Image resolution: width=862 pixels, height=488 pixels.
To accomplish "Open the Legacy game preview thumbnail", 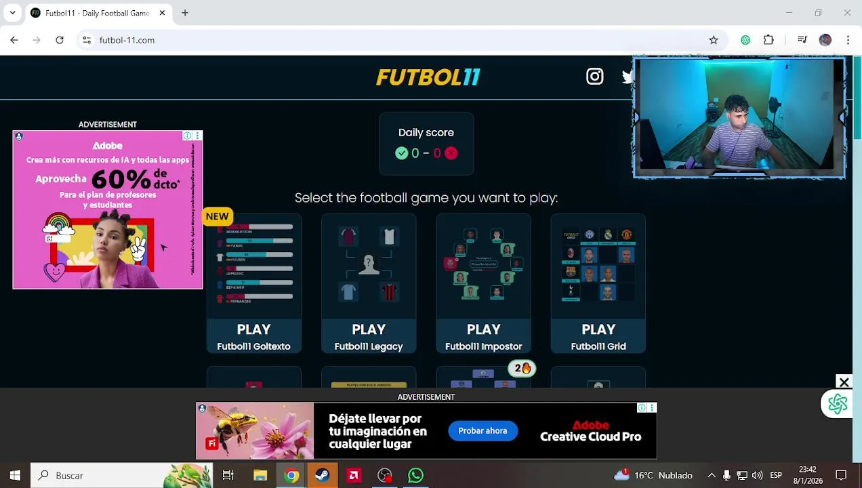I will coord(369,265).
